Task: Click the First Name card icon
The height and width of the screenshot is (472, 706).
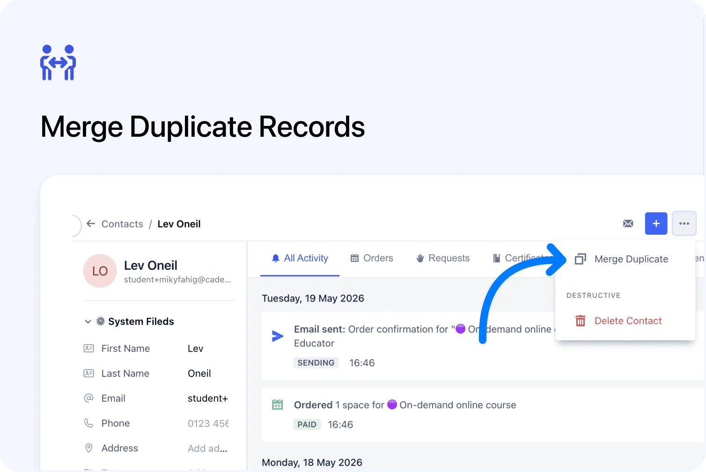Action: click(88, 348)
